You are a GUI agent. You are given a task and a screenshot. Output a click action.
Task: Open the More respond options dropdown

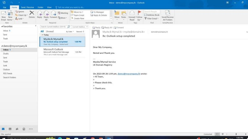[x=62, y=18]
